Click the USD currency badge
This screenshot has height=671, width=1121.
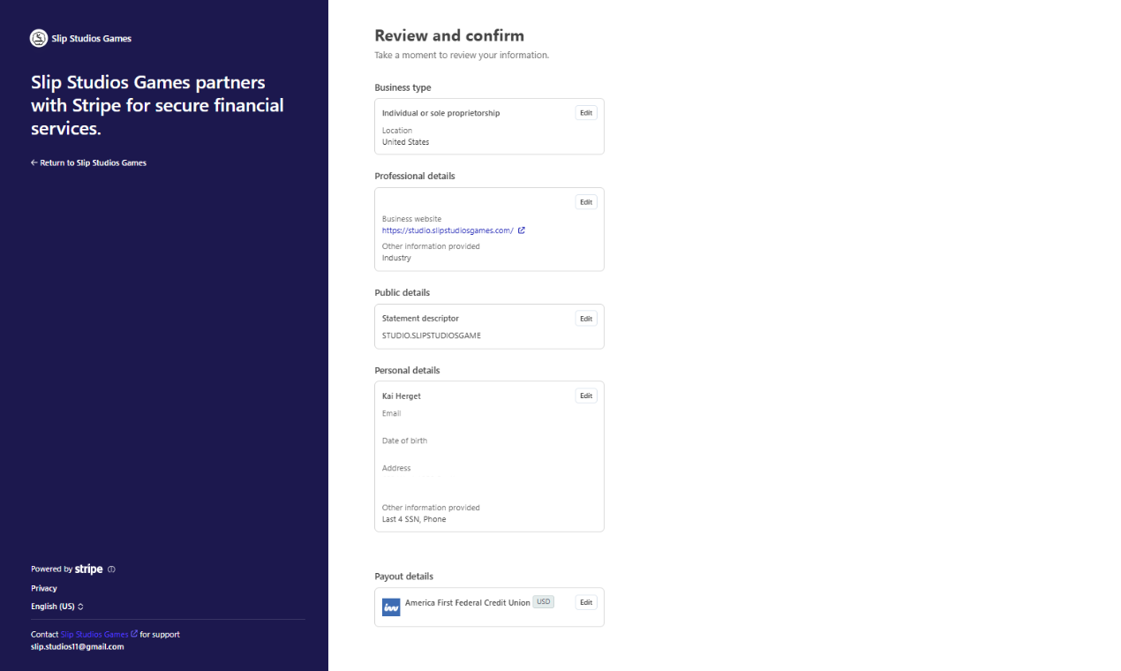[x=544, y=602]
